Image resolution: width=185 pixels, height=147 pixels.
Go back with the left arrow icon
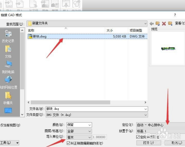tap(152, 24)
